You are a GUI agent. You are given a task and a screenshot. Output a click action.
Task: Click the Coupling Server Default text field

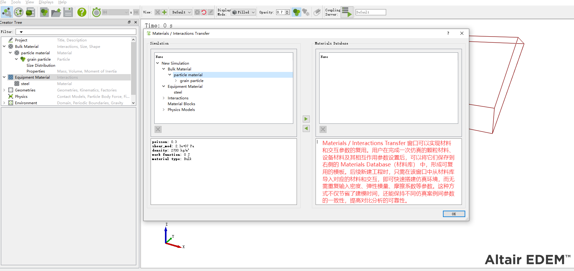point(371,12)
